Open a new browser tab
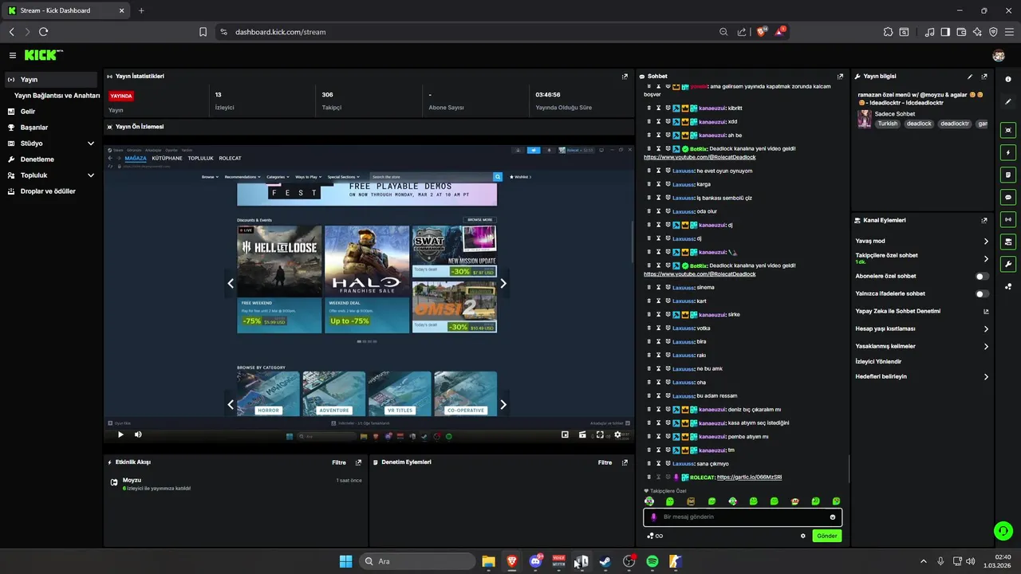The height and width of the screenshot is (574, 1021). coord(141,10)
